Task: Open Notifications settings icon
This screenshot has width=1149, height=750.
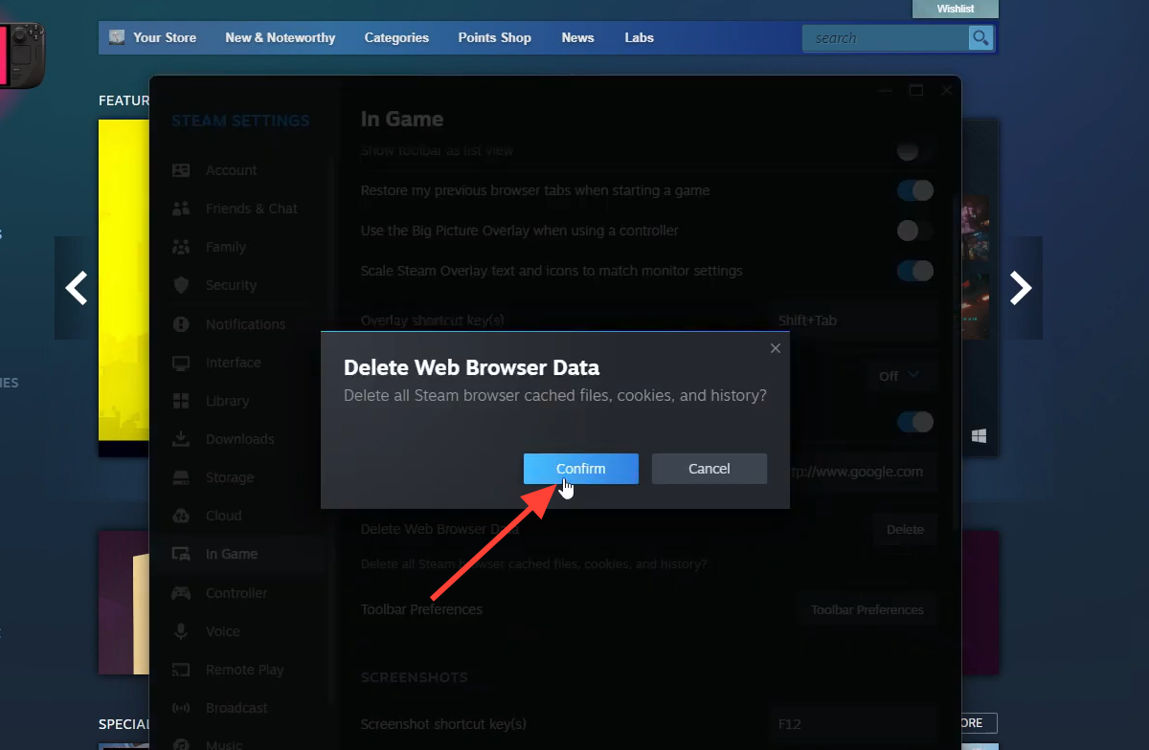Action: pos(181,324)
